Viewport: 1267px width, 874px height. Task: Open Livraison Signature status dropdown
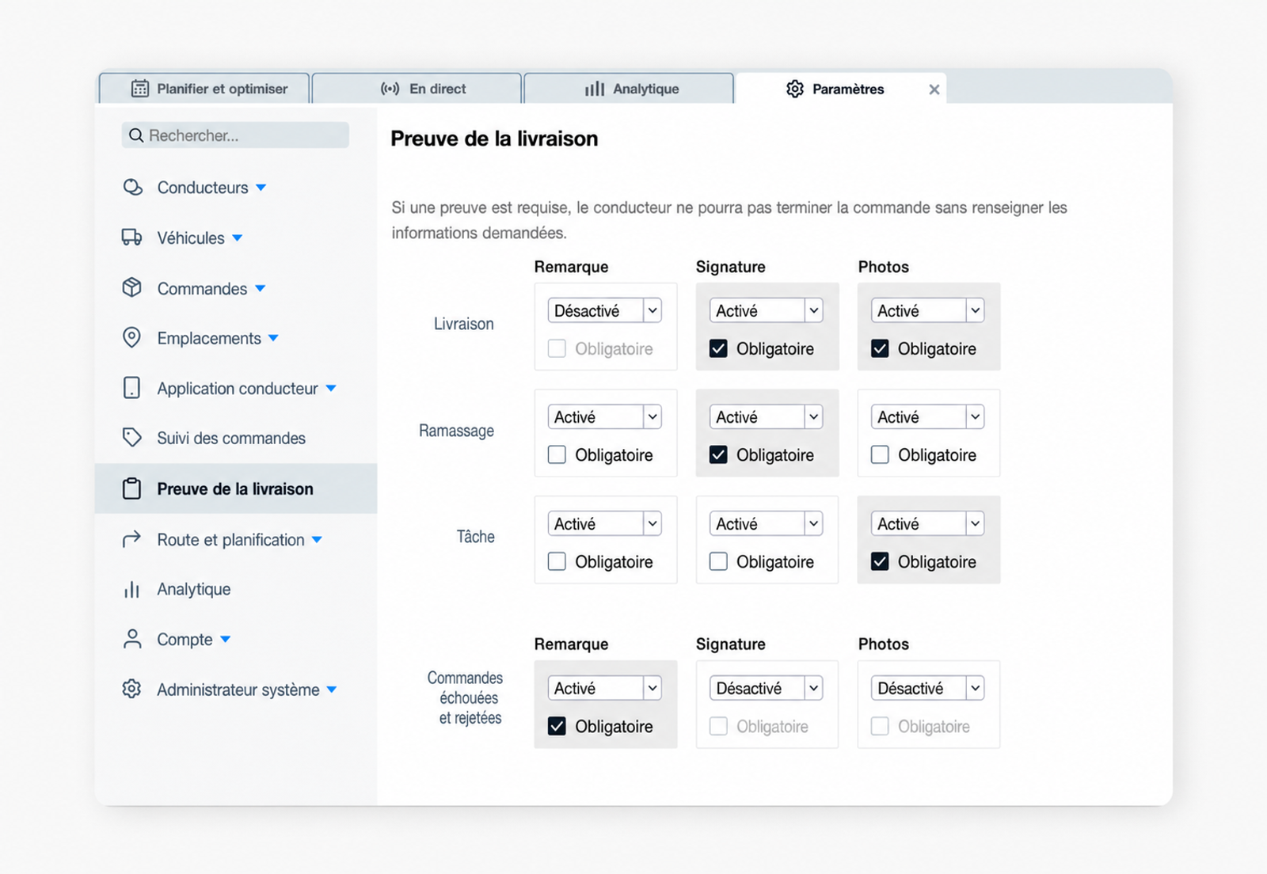click(766, 310)
